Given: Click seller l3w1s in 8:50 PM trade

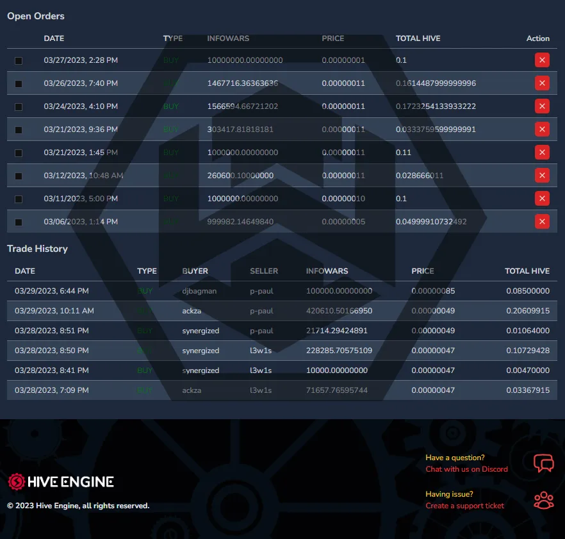Looking at the screenshot, I should point(261,351).
